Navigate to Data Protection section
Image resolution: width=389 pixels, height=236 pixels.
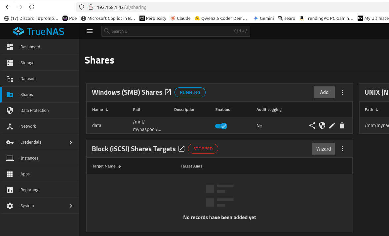(34, 111)
